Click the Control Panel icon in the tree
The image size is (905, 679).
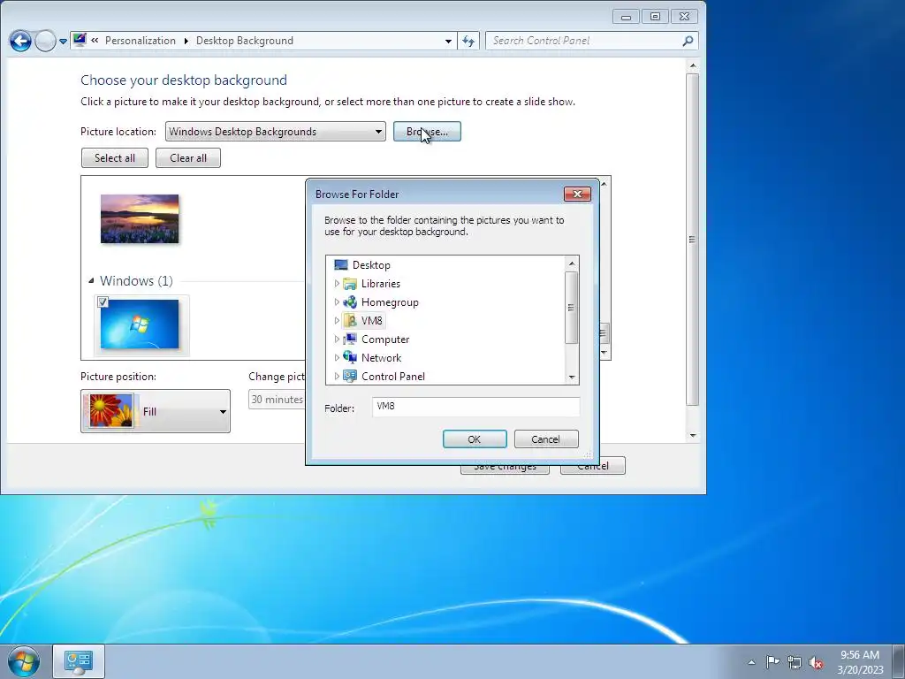click(350, 376)
